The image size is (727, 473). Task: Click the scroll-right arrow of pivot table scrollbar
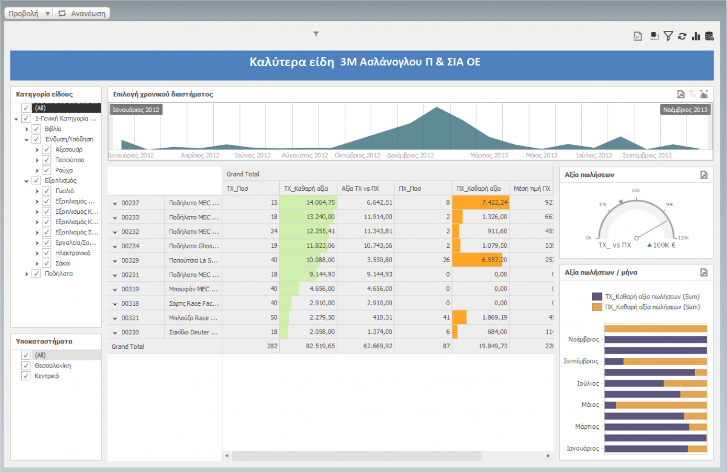coord(548,455)
